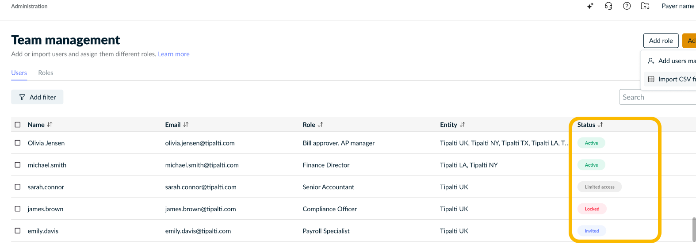
Task: Sort by Entity column sort icon
Action: click(x=463, y=125)
